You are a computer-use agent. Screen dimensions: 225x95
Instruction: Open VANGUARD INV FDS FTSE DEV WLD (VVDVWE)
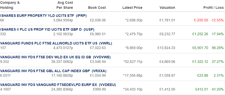[55, 57]
